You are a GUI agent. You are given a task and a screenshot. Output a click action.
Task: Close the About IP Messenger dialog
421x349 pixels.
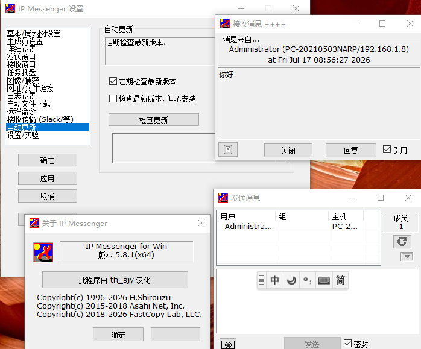[x=201, y=223]
